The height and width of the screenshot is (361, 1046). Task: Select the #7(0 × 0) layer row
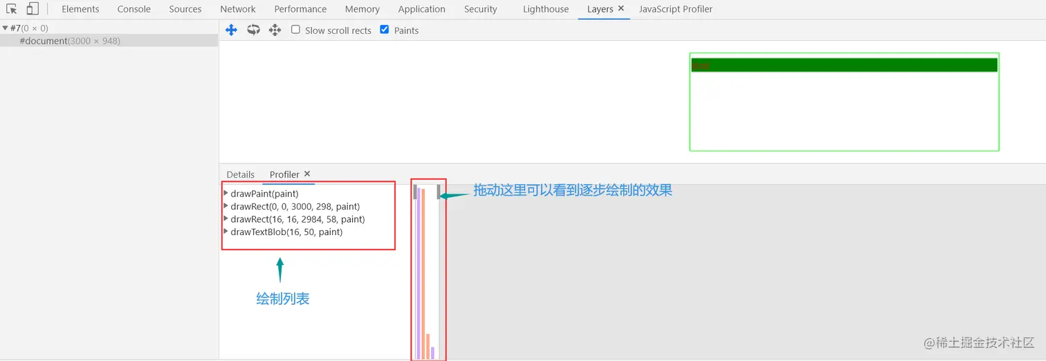pos(109,28)
